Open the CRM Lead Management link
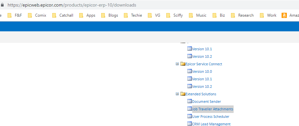299x126 pixels. 211,124
